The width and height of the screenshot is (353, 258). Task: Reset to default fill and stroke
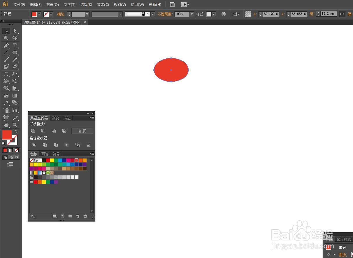pyautogui.click(x=3, y=143)
